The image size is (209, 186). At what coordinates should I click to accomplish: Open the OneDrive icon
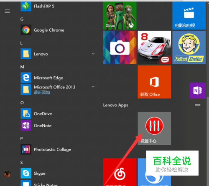pos(26,113)
